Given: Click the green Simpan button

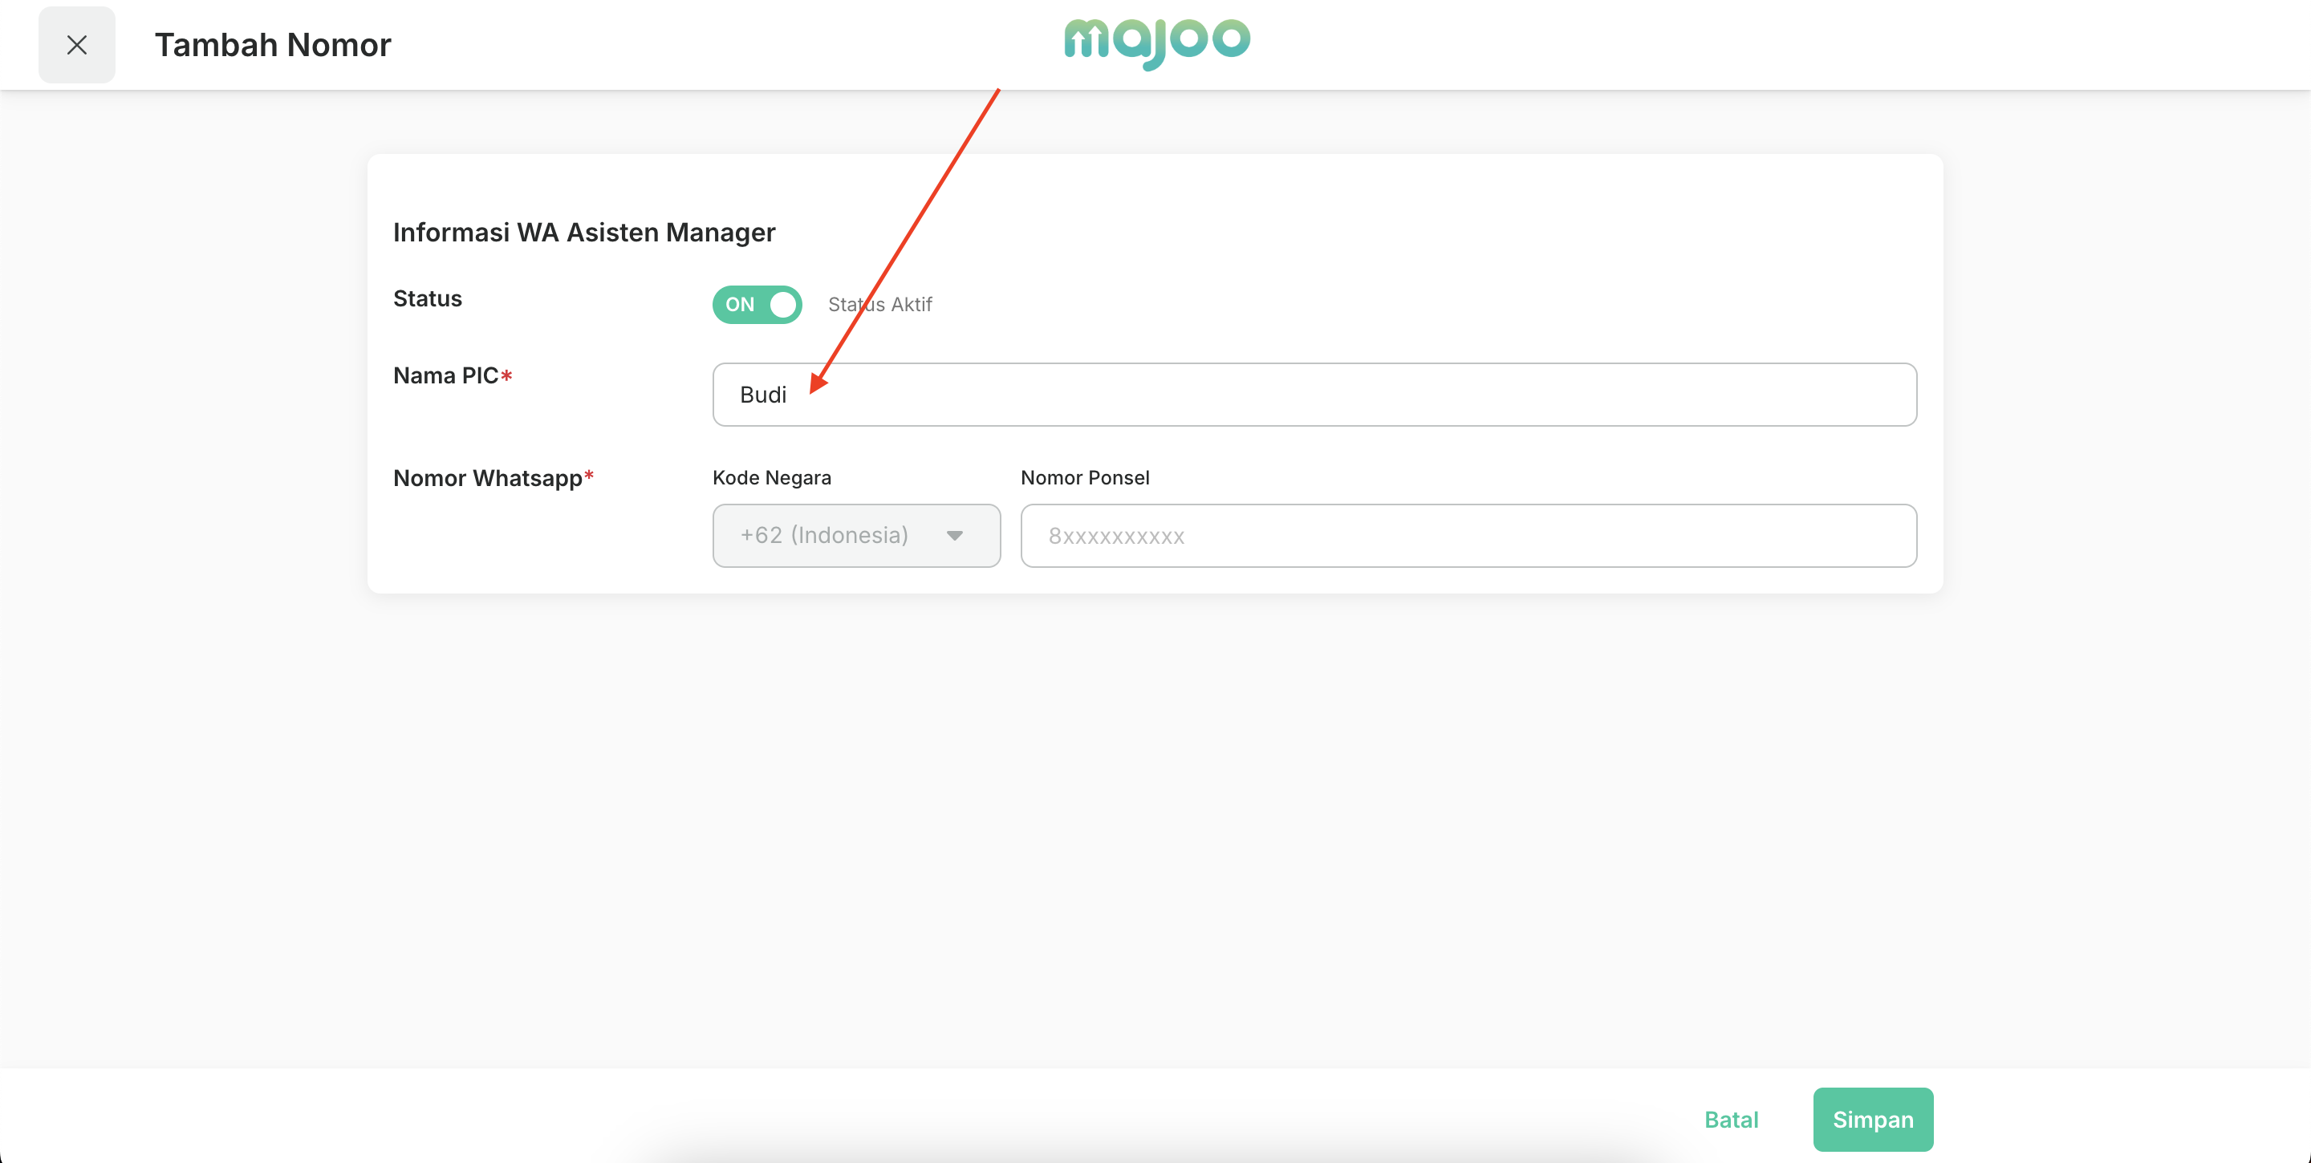Looking at the screenshot, I should point(1872,1119).
